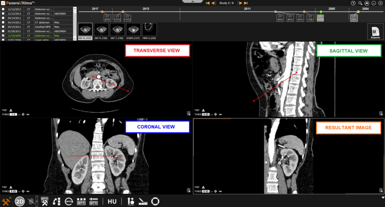This screenshot has height=207, width=385.
Task: Open the Reports panel
Action: (x=375, y=32)
